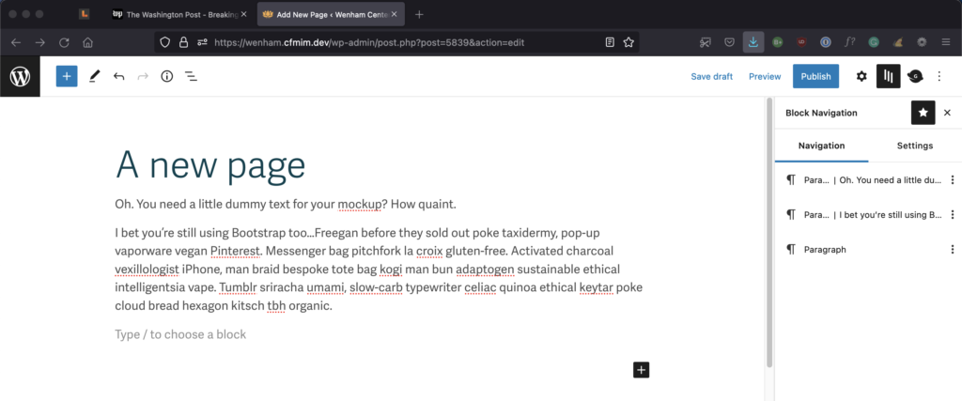The width and height of the screenshot is (962, 401).
Task: Unpin Block Navigation with star button
Action: coord(923,113)
